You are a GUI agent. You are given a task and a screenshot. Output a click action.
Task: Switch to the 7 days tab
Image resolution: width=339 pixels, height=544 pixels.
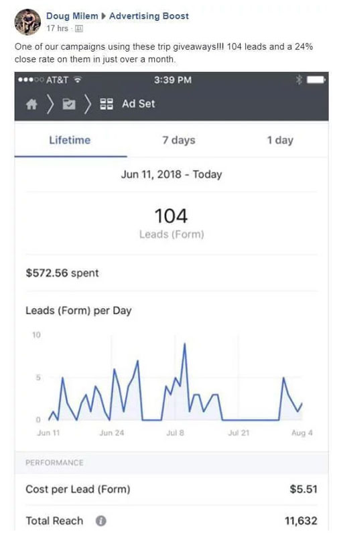[179, 140]
